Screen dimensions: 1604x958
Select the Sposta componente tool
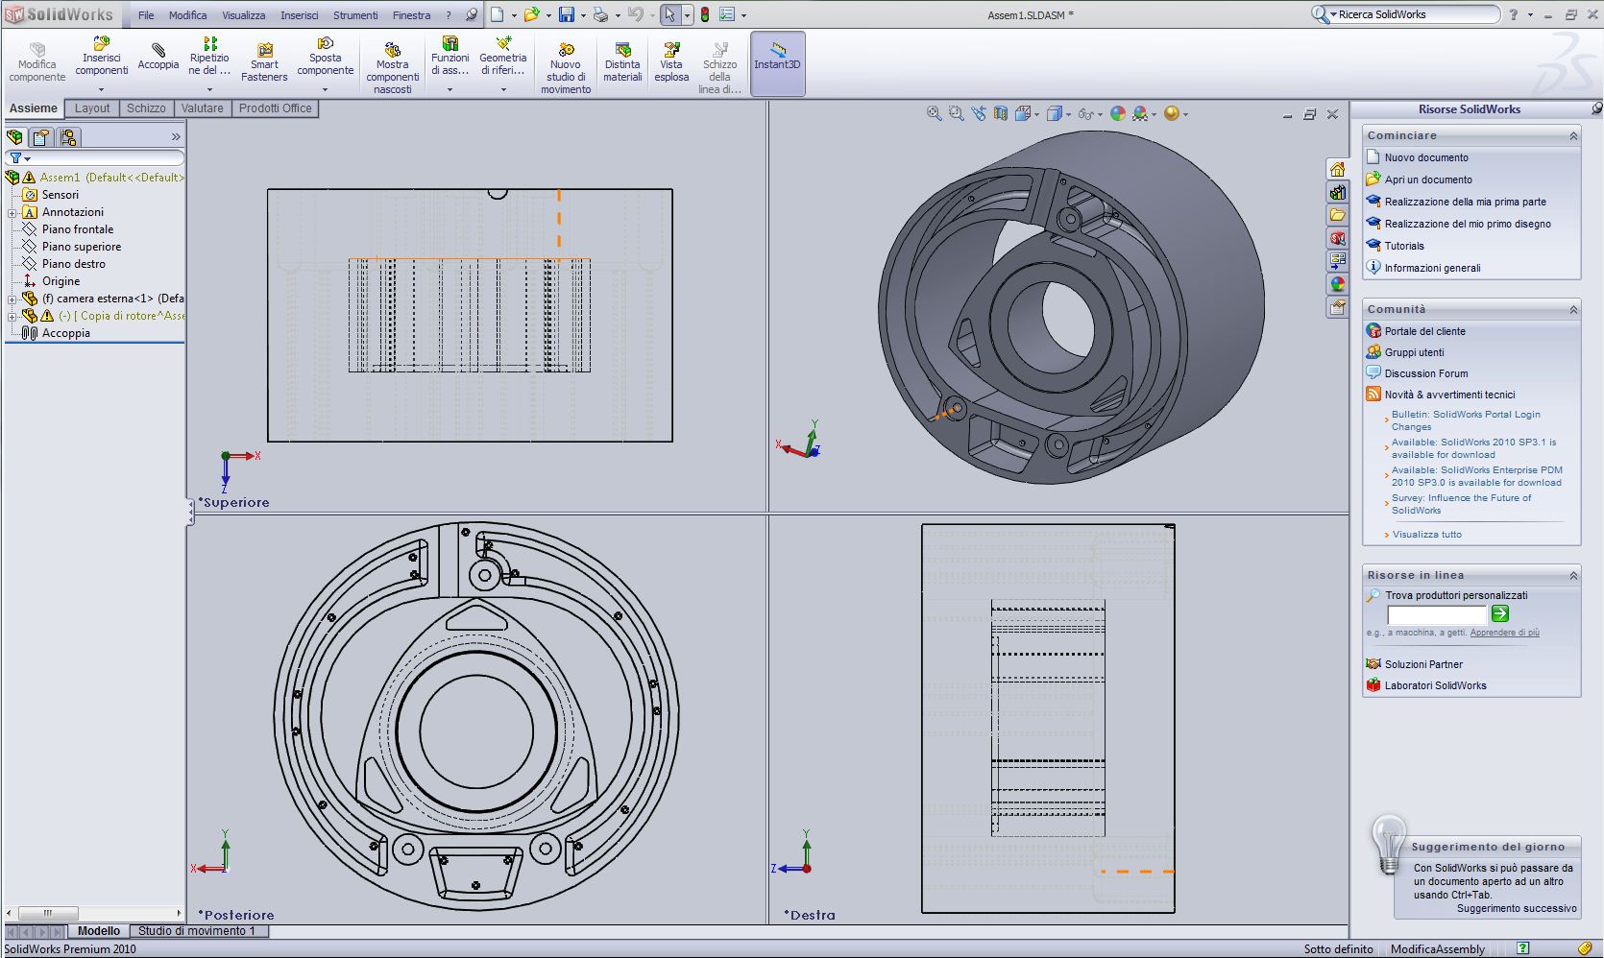[x=326, y=57]
